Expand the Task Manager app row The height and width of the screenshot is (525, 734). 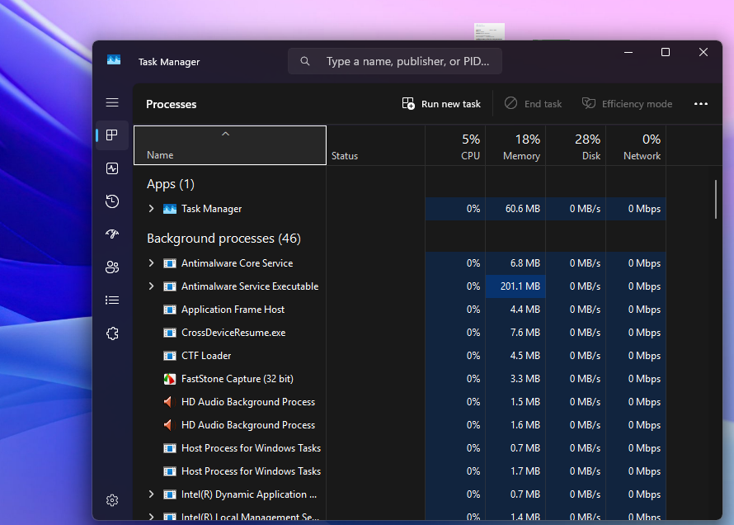tap(151, 209)
